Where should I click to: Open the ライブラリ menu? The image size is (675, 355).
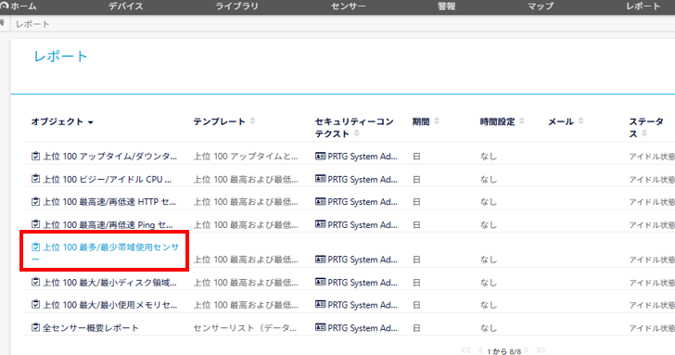(x=236, y=6)
